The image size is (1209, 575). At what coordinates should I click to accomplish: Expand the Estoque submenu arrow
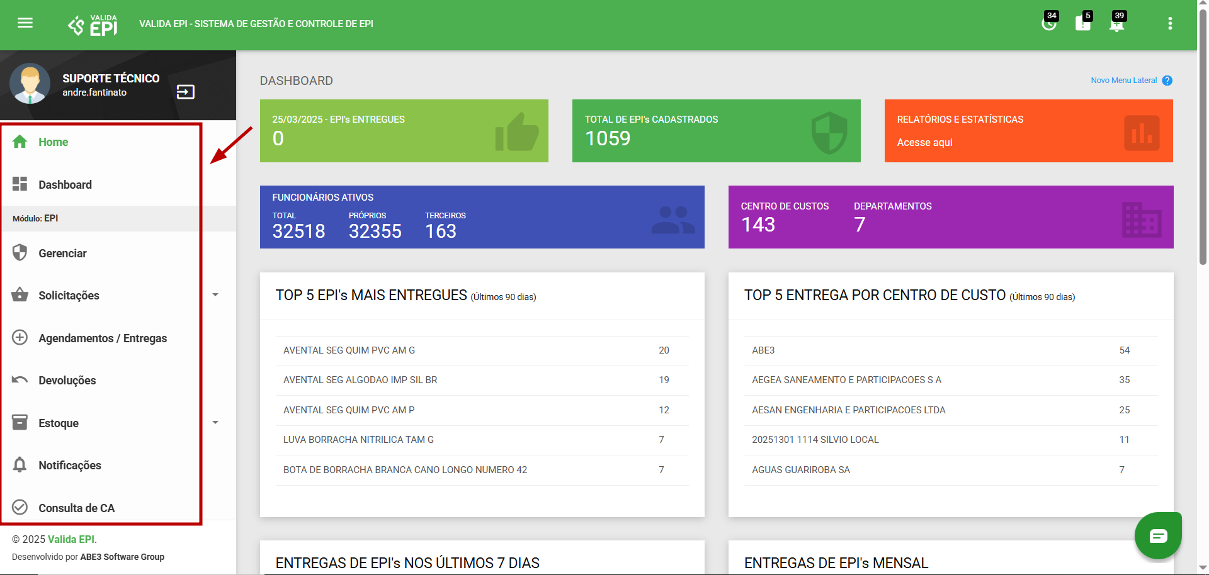click(215, 422)
